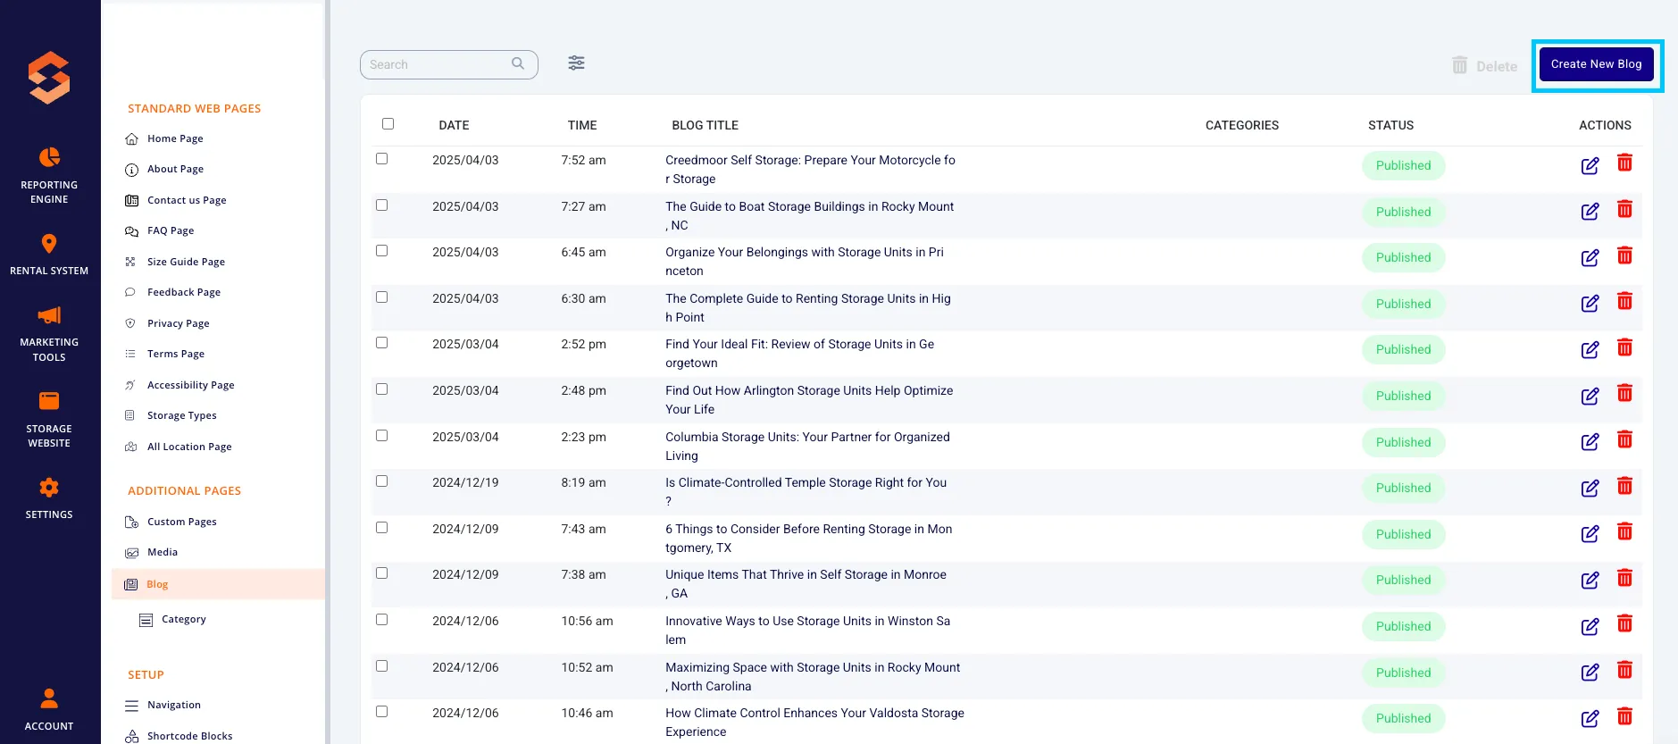Open the Navigation setup item
The image size is (1678, 744).
173,705
